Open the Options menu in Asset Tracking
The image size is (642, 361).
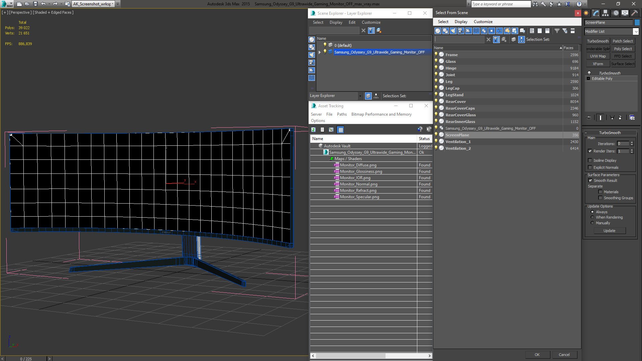click(x=318, y=121)
